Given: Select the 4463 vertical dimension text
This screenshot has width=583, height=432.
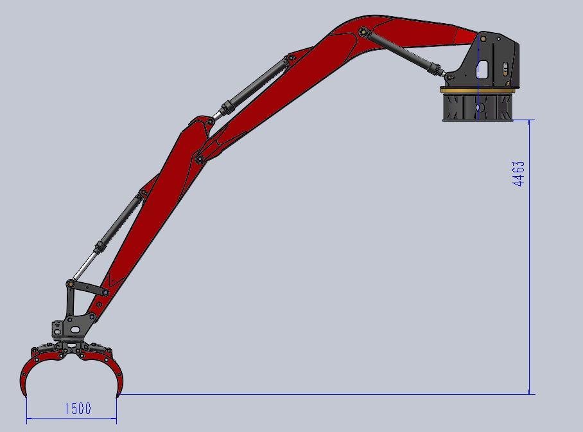Looking at the screenshot, I should coord(519,174).
